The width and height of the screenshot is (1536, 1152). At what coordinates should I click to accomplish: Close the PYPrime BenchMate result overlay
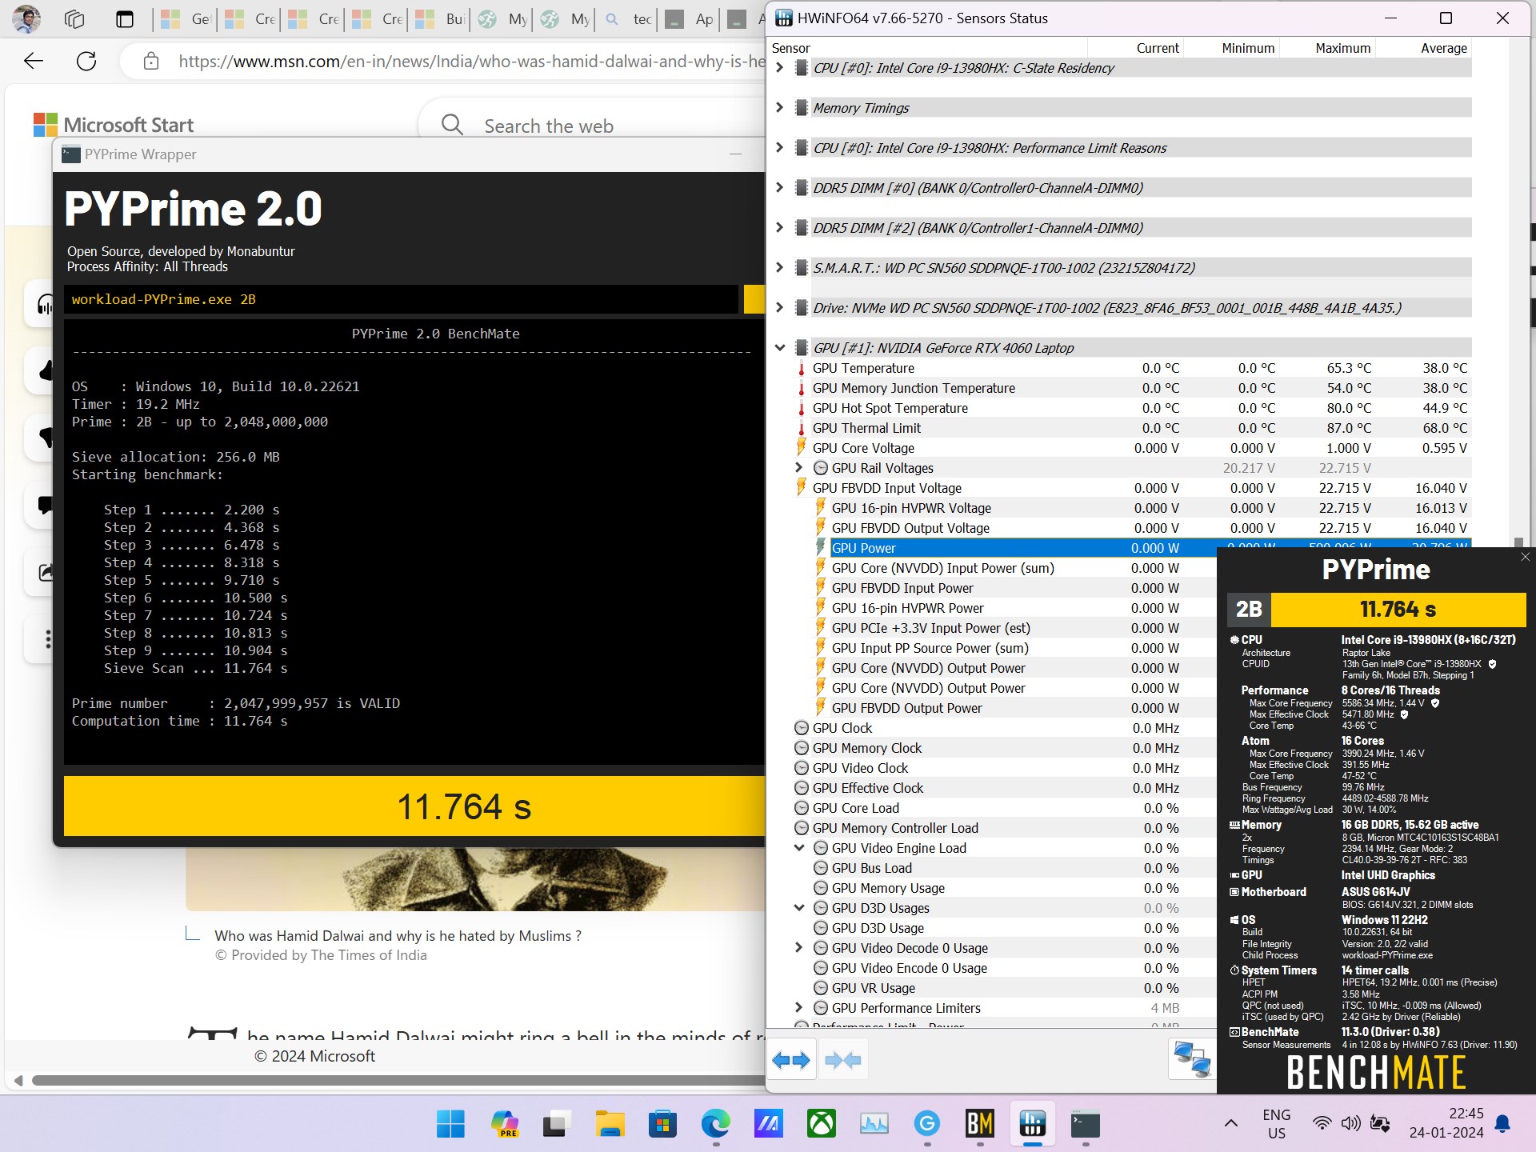coord(1525,557)
